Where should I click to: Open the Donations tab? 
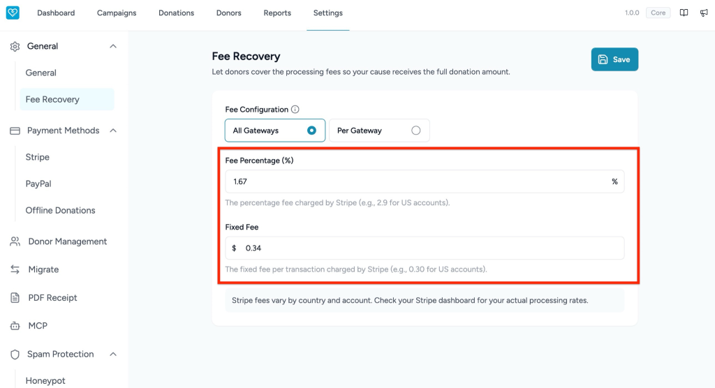177,13
